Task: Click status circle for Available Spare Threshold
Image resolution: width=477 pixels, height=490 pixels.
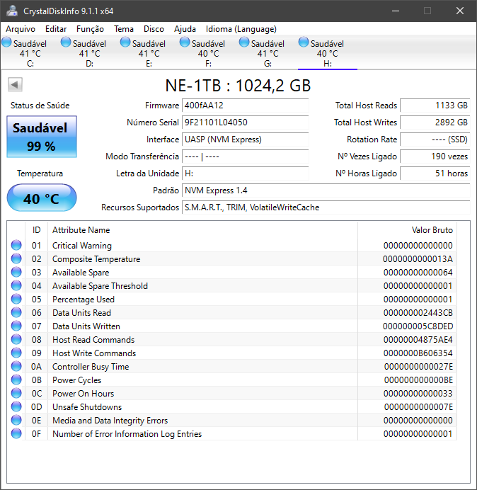Action: tap(16, 285)
